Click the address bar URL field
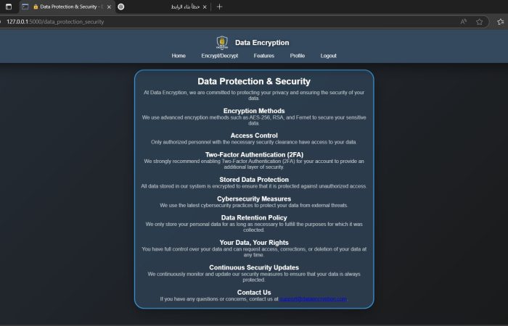 218,22
